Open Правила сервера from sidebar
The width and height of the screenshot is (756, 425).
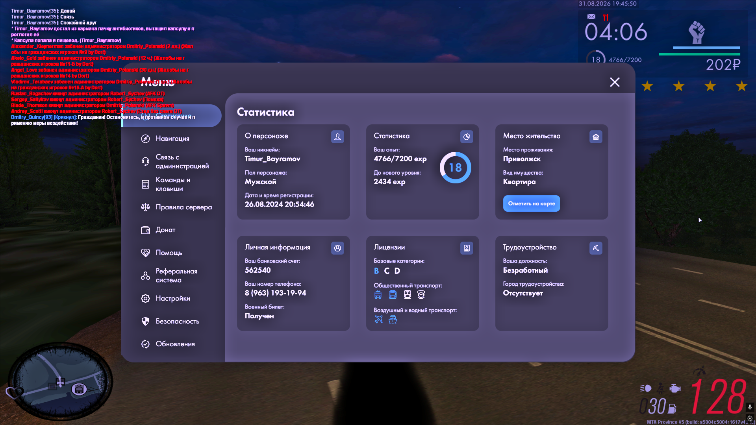point(176,207)
